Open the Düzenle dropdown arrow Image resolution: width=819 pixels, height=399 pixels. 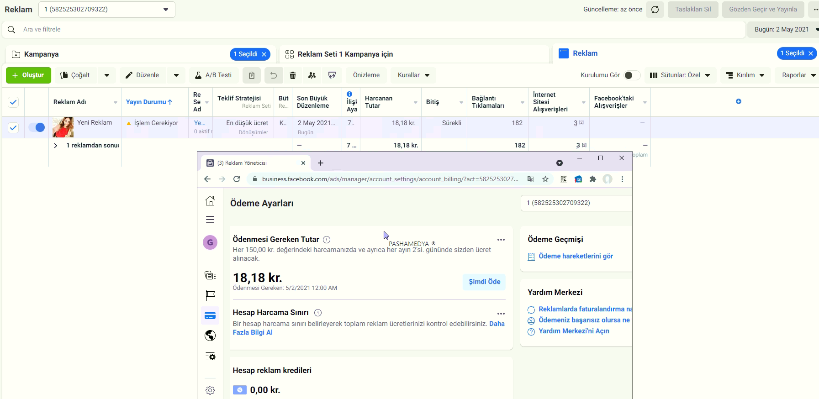point(176,75)
